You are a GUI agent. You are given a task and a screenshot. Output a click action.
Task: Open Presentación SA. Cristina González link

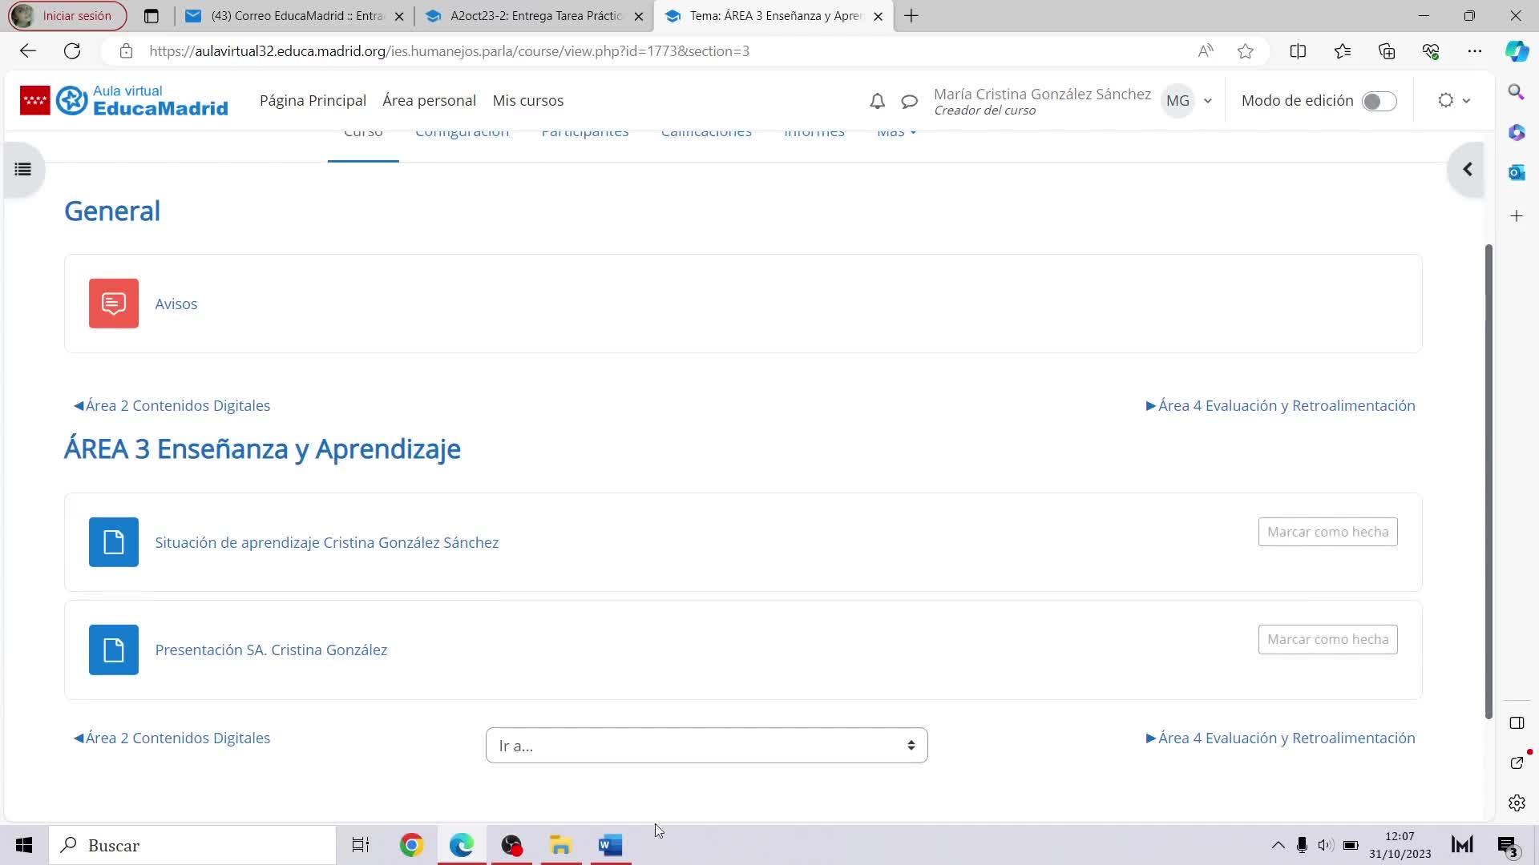[x=271, y=650]
